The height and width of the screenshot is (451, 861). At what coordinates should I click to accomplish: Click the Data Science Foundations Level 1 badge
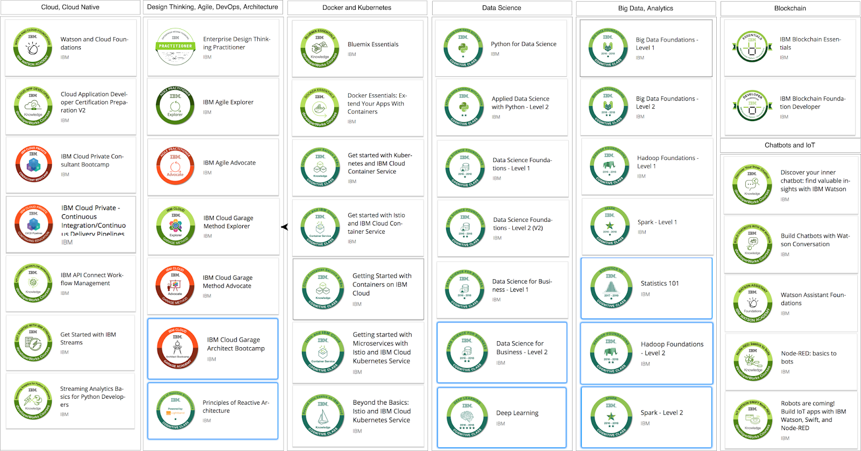pyautogui.click(x=465, y=167)
